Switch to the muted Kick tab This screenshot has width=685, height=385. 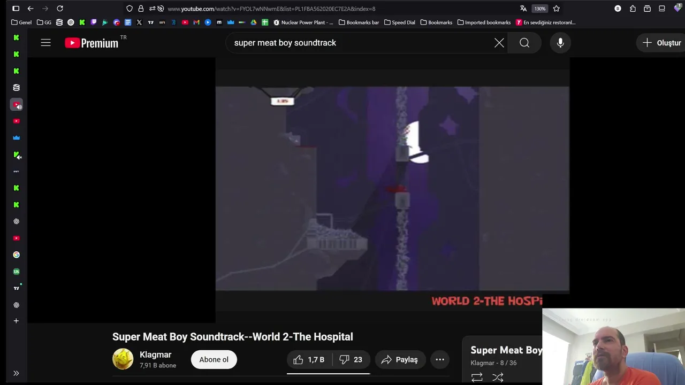click(17, 155)
